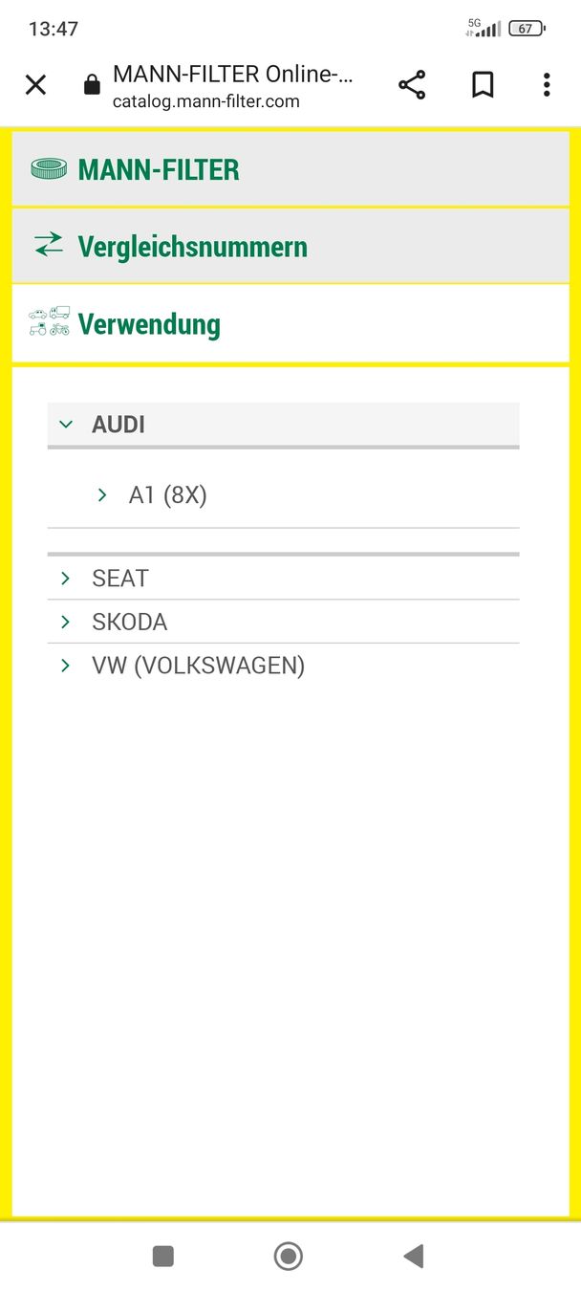Expand the A1 (8X) model chevron

(102, 494)
